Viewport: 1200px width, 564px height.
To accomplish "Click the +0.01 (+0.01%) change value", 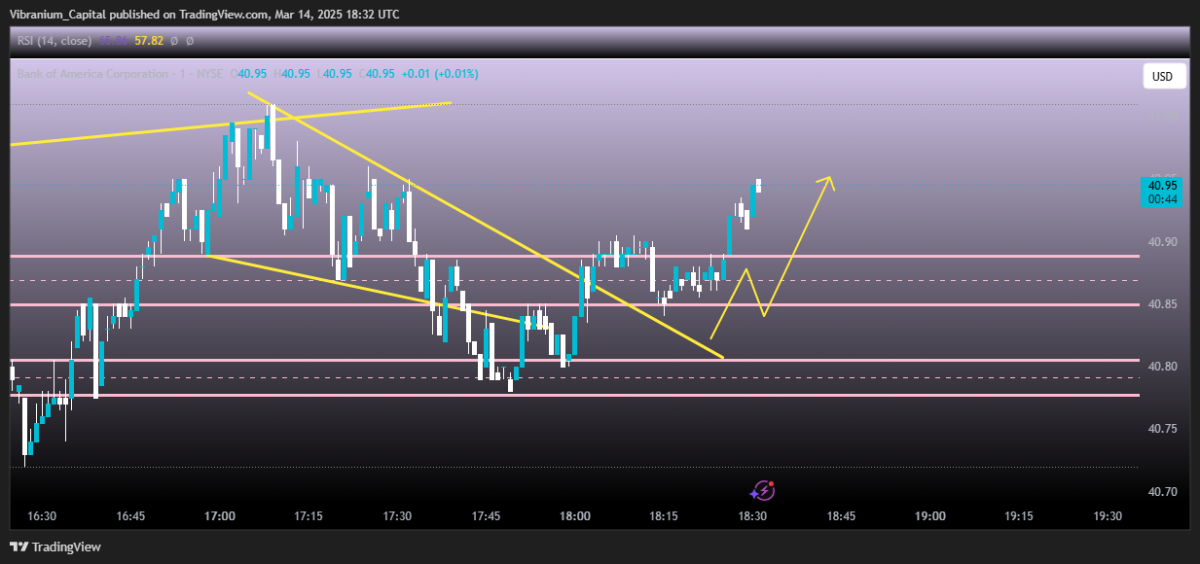I will [x=439, y=74].
